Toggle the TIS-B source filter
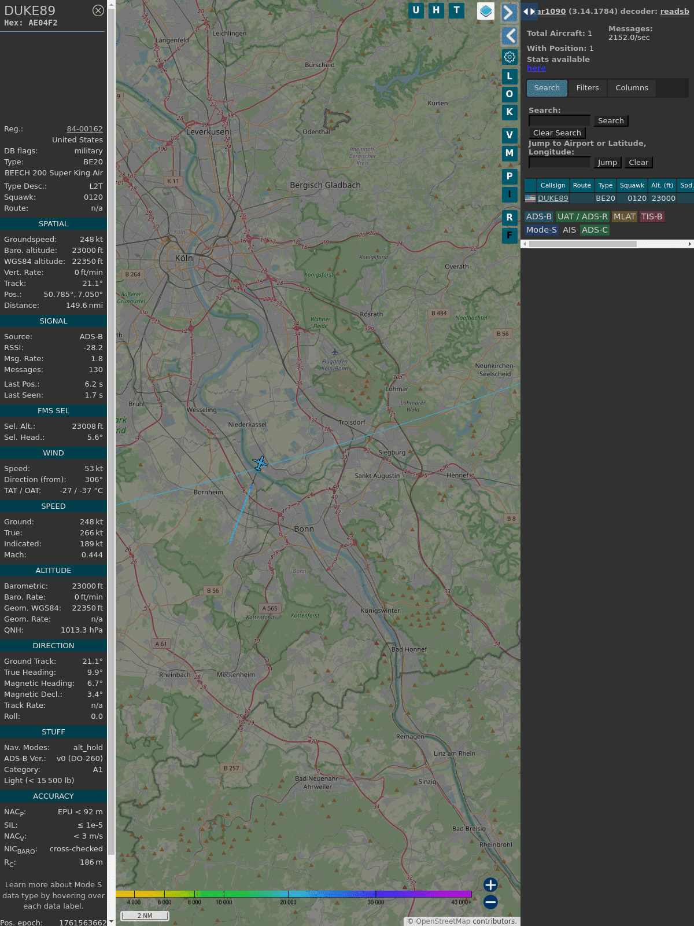 (x=652, y=216)
